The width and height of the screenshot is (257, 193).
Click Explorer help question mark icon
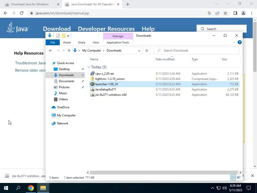pyautogui.click(x=239, y=42)
